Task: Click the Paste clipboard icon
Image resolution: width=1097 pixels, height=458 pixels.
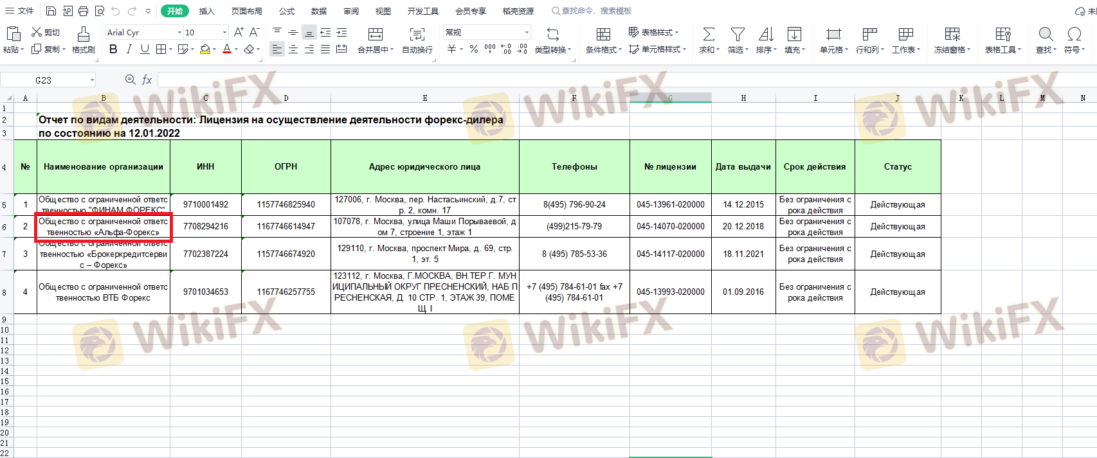Action: [x=13, y=34]
